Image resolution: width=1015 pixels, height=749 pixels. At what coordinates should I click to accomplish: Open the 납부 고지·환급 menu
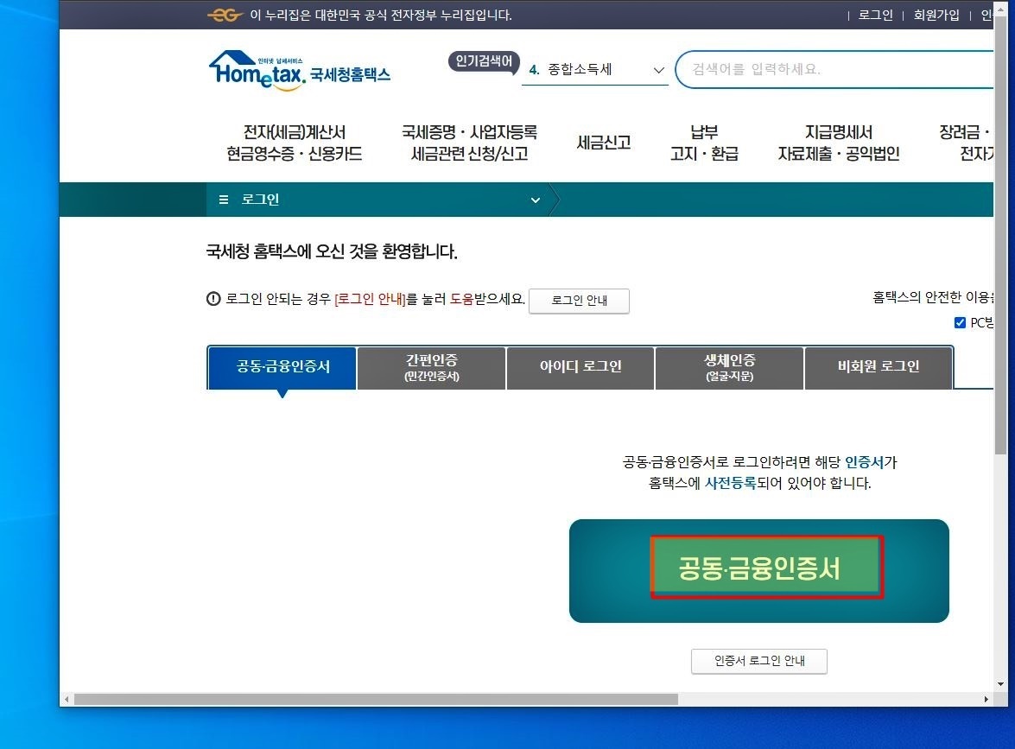point(704,143)
